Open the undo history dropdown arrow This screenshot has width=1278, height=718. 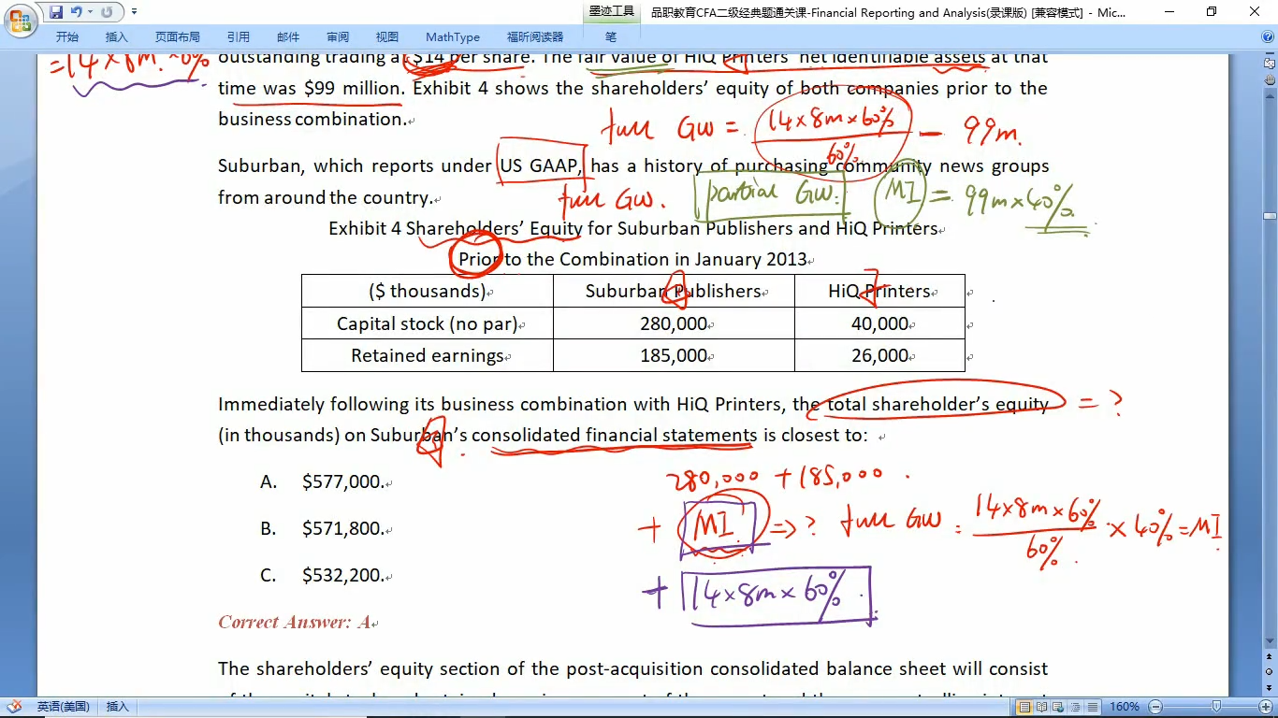(x=90, y=12)
